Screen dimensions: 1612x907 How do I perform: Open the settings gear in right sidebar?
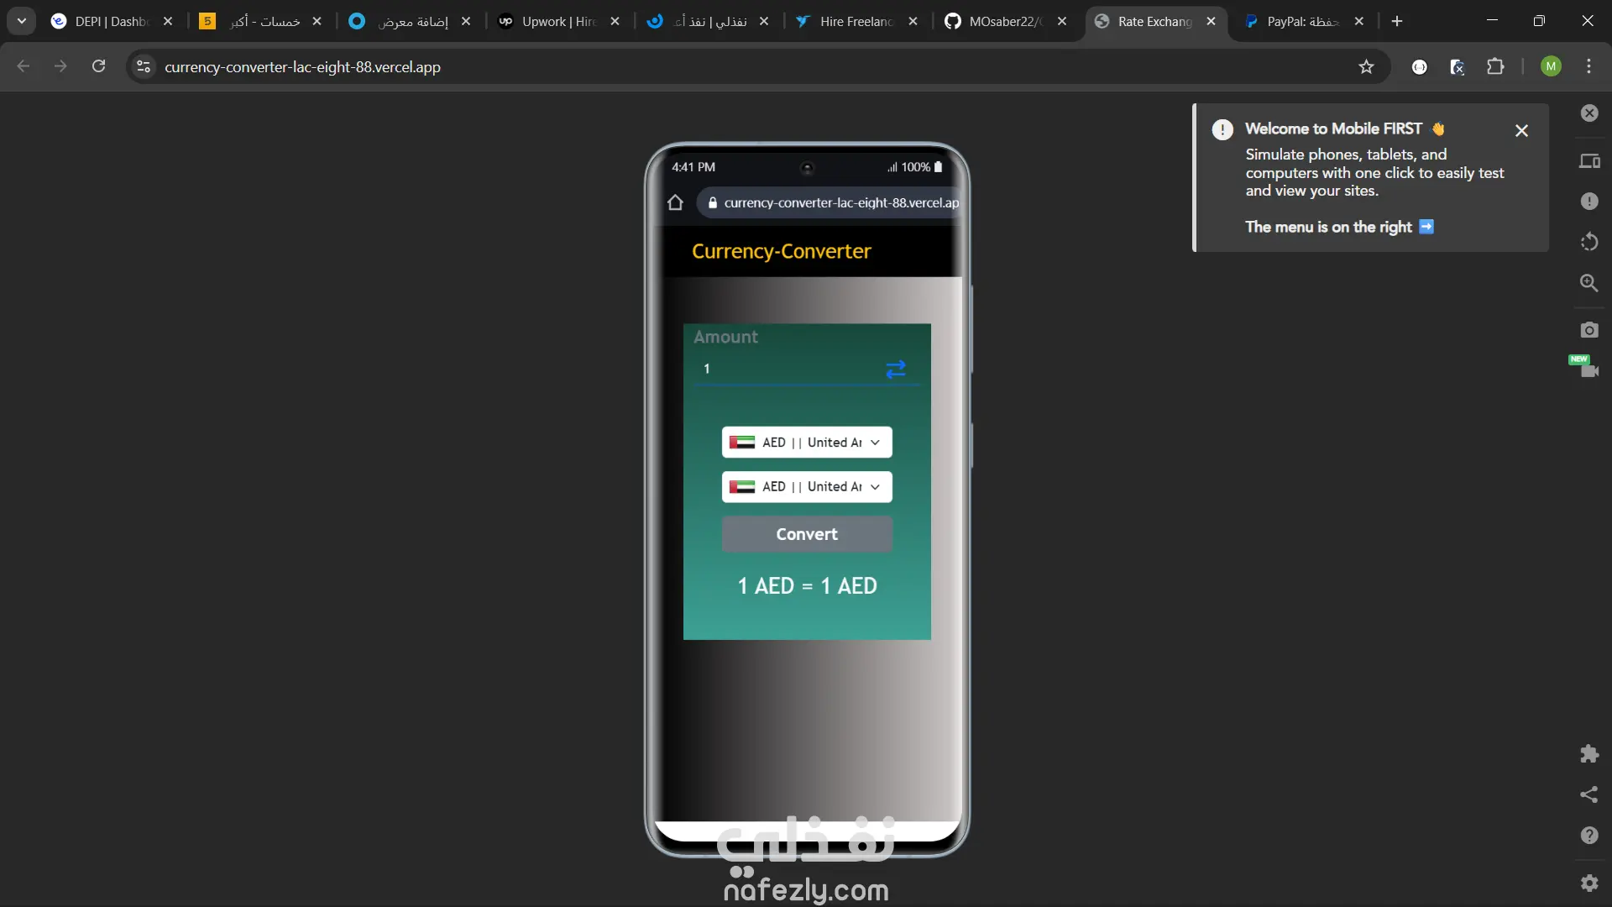1589,883
